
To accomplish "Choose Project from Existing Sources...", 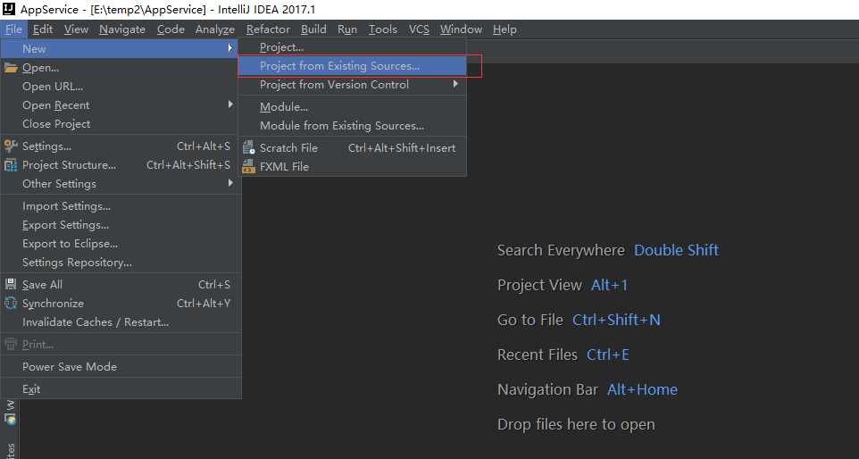I will point(352,66).
